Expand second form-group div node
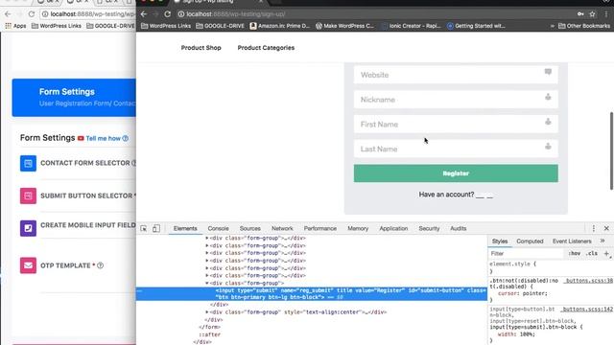The height and width of the screenshot is (345, 614). pos(207,245)
